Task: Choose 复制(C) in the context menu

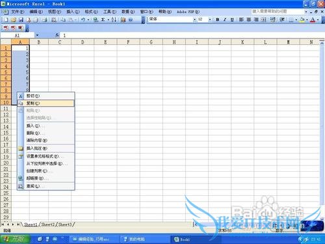Action: pyautogui.click(x=46, y=103)
